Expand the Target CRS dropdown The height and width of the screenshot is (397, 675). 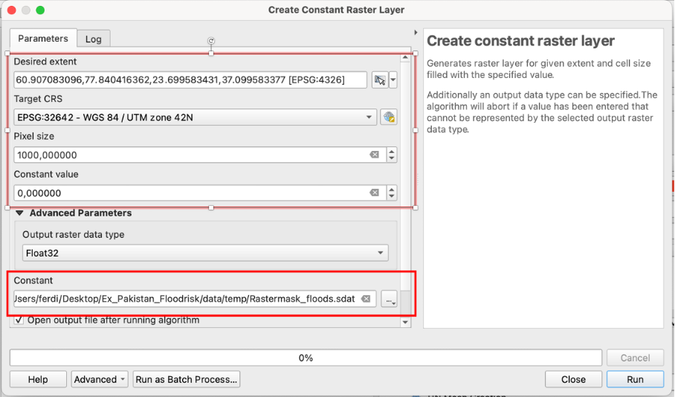369,117
